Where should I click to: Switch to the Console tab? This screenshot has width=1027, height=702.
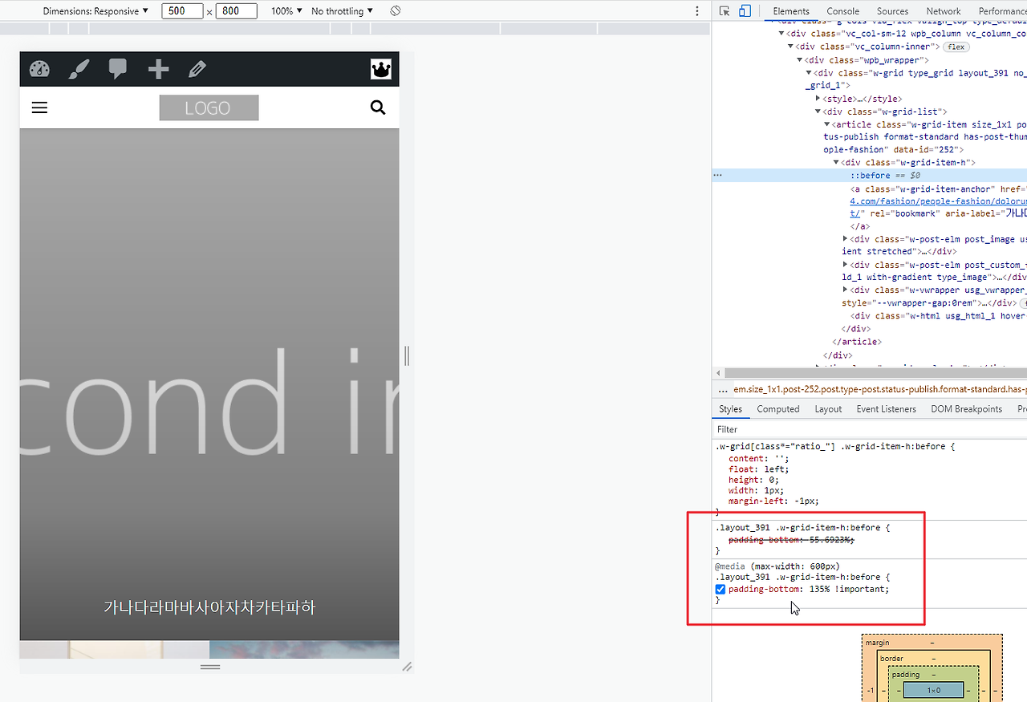point(842,11)
